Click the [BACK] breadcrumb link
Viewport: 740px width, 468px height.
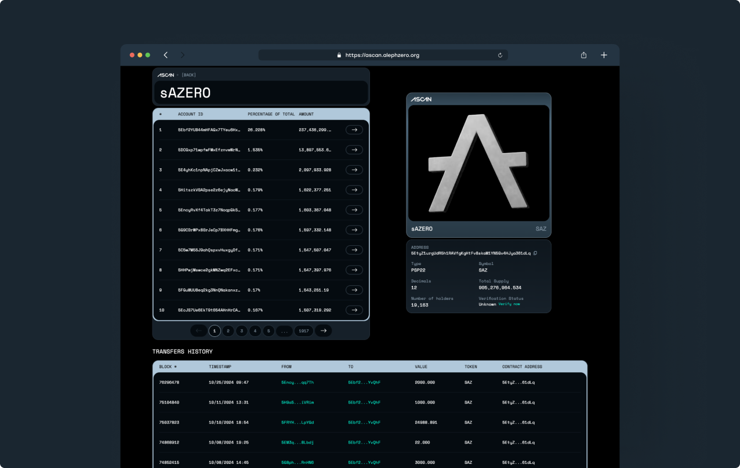pyautogui.click(x=188, y=75)
